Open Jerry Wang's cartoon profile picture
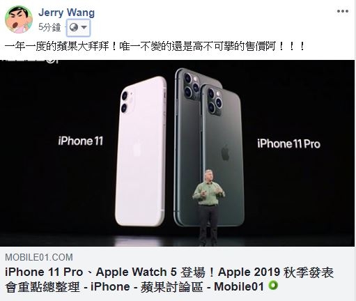The image size is (356, 301). pyautogui.click(x=19, y=20)
